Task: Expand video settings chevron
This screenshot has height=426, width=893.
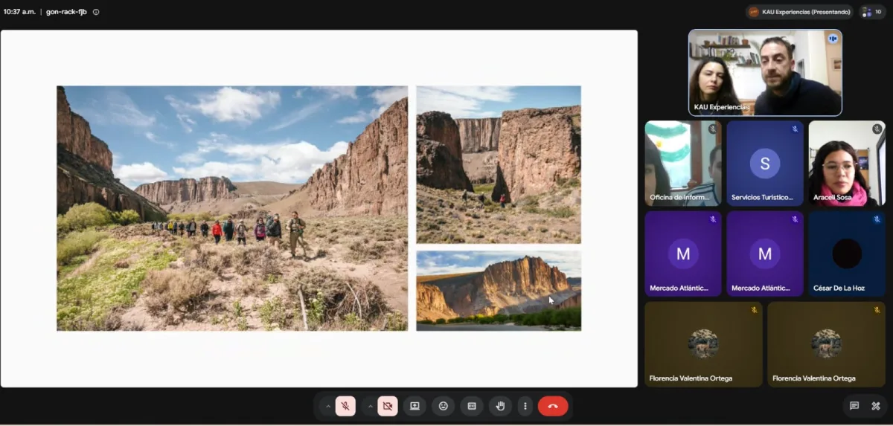Action: [370, 406]
